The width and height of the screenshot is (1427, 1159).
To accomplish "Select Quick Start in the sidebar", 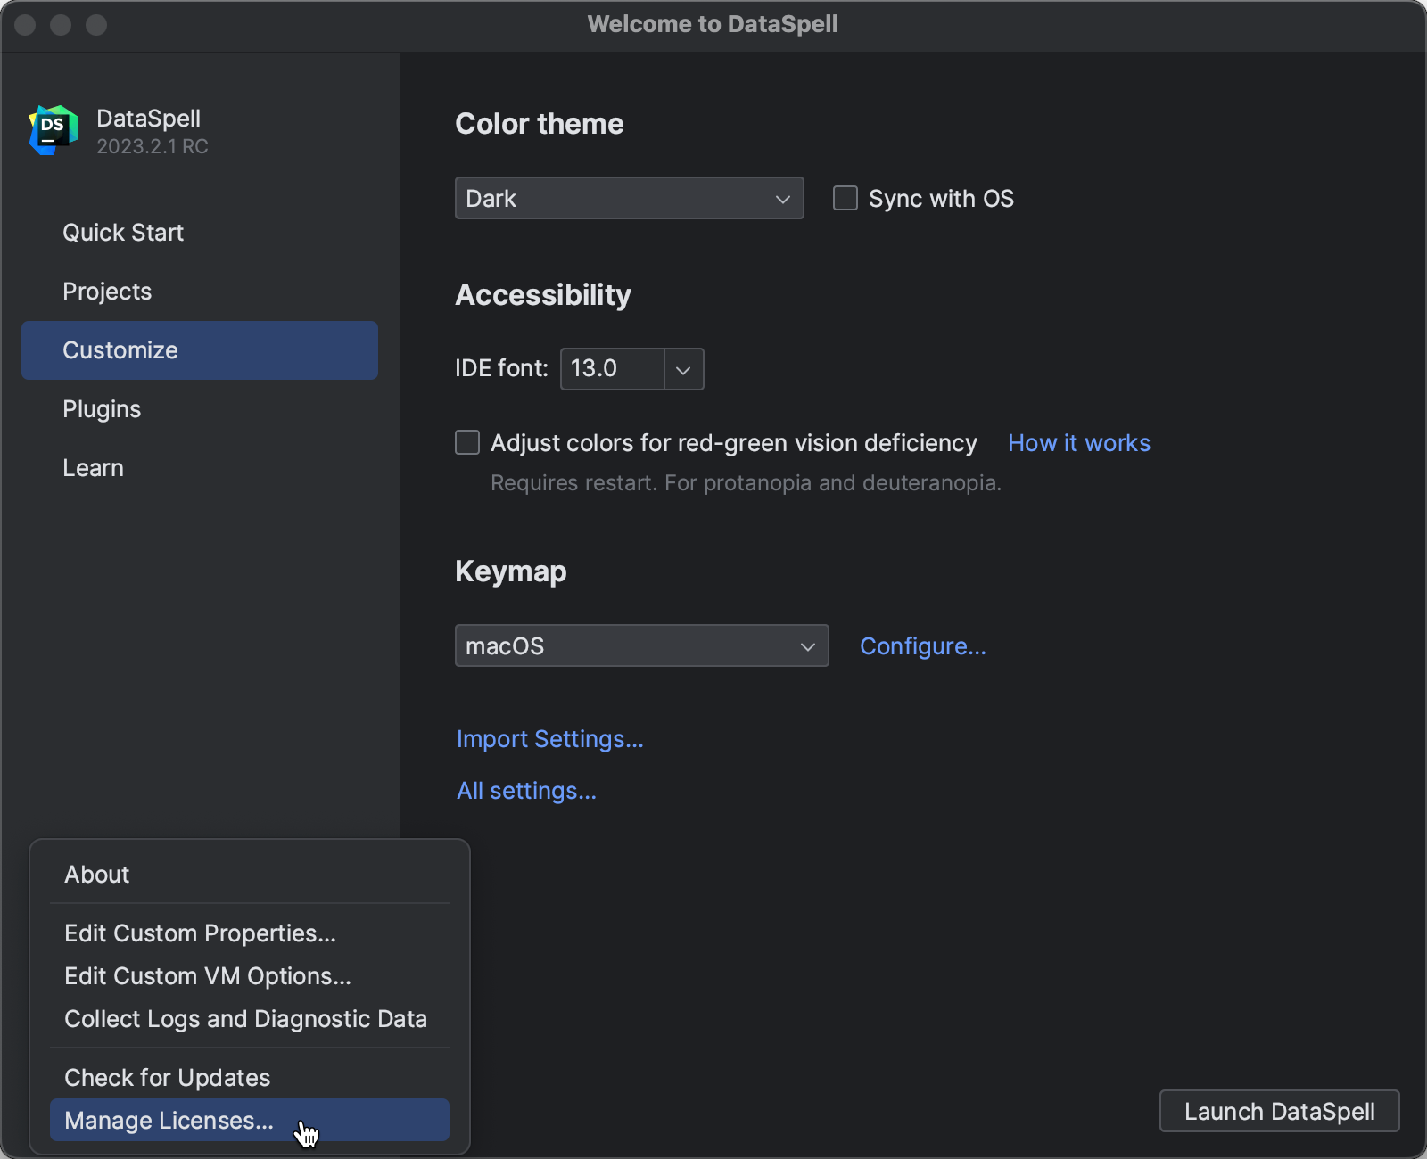I will [x=123, y=233].
